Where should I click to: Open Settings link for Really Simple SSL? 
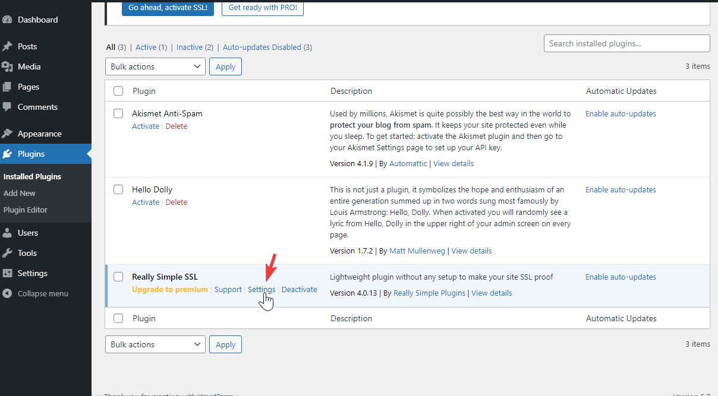(262, 290)
